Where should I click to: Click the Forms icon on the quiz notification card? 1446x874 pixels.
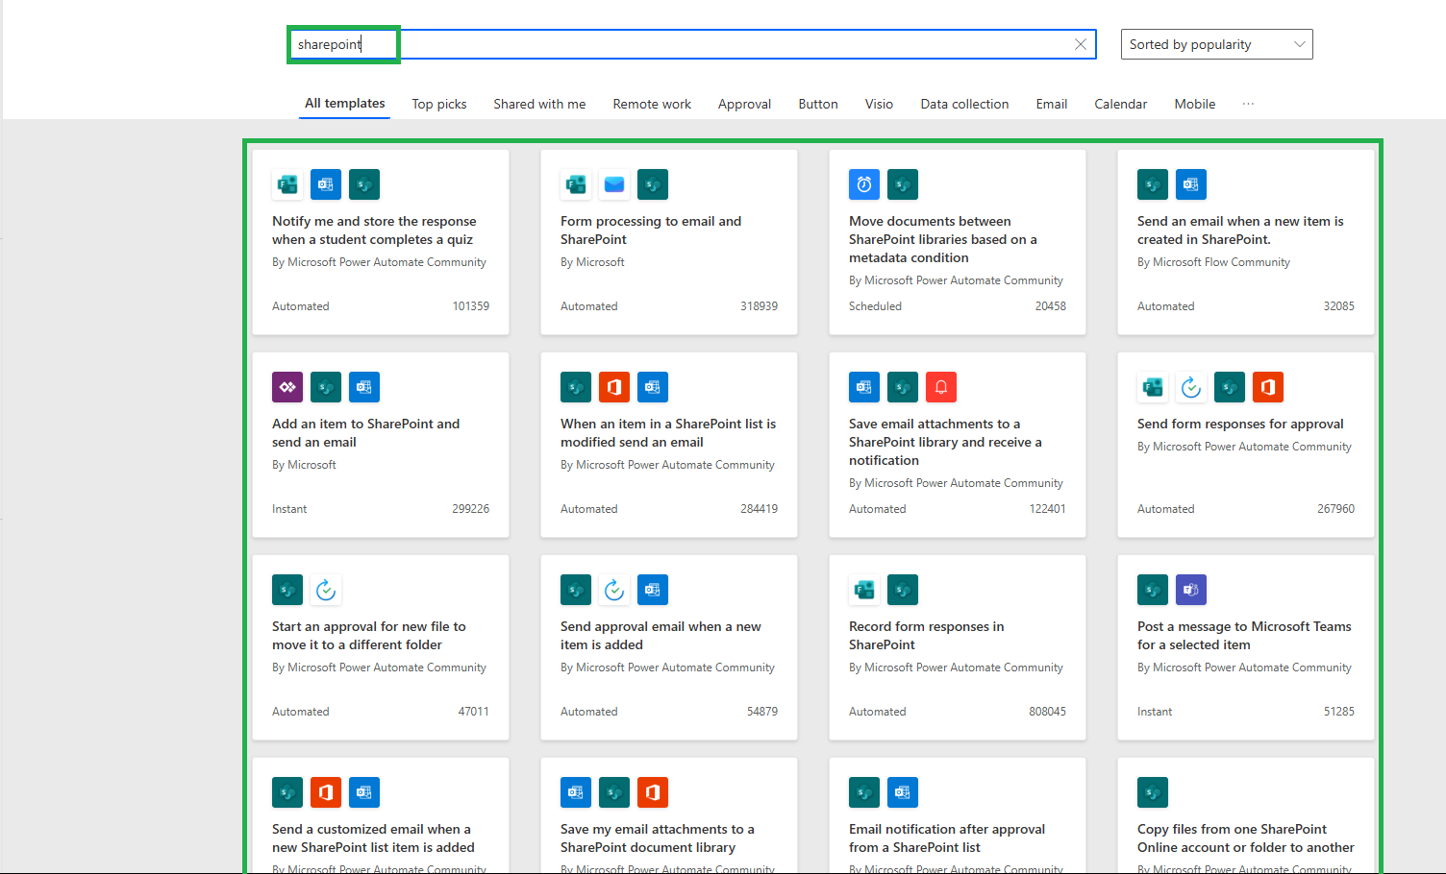click(x=287, y=184)
